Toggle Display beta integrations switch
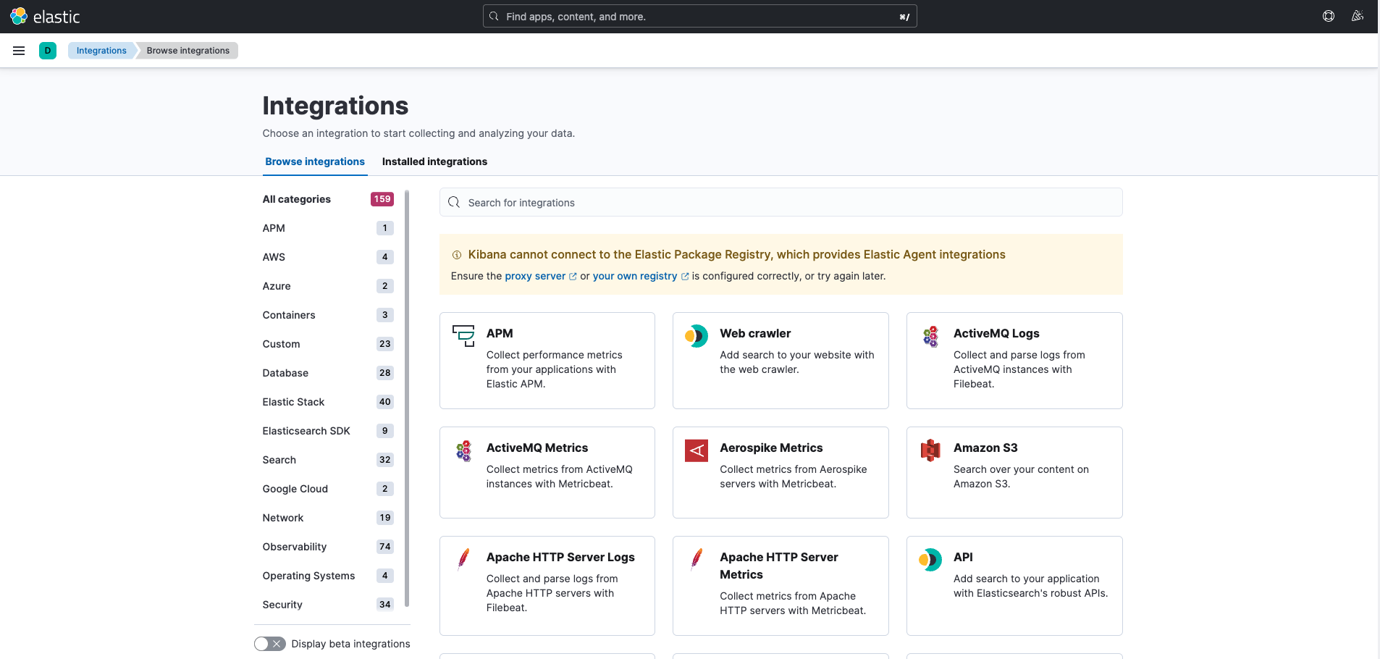The height and width of the screenshot is (659, 1380). coord(269,644)
